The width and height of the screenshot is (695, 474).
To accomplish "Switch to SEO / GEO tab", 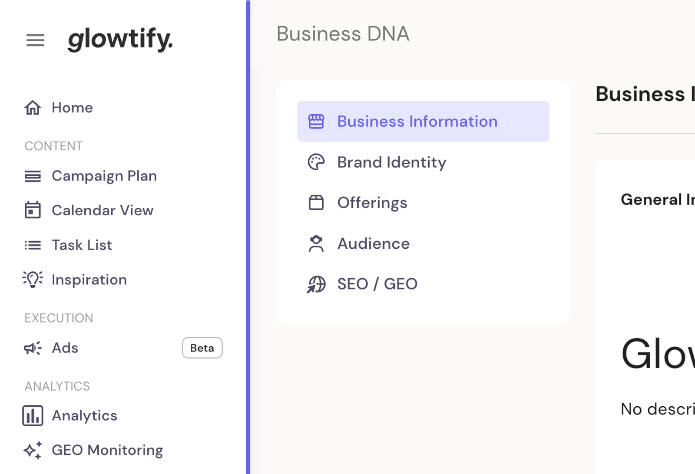I will point(423,284).
